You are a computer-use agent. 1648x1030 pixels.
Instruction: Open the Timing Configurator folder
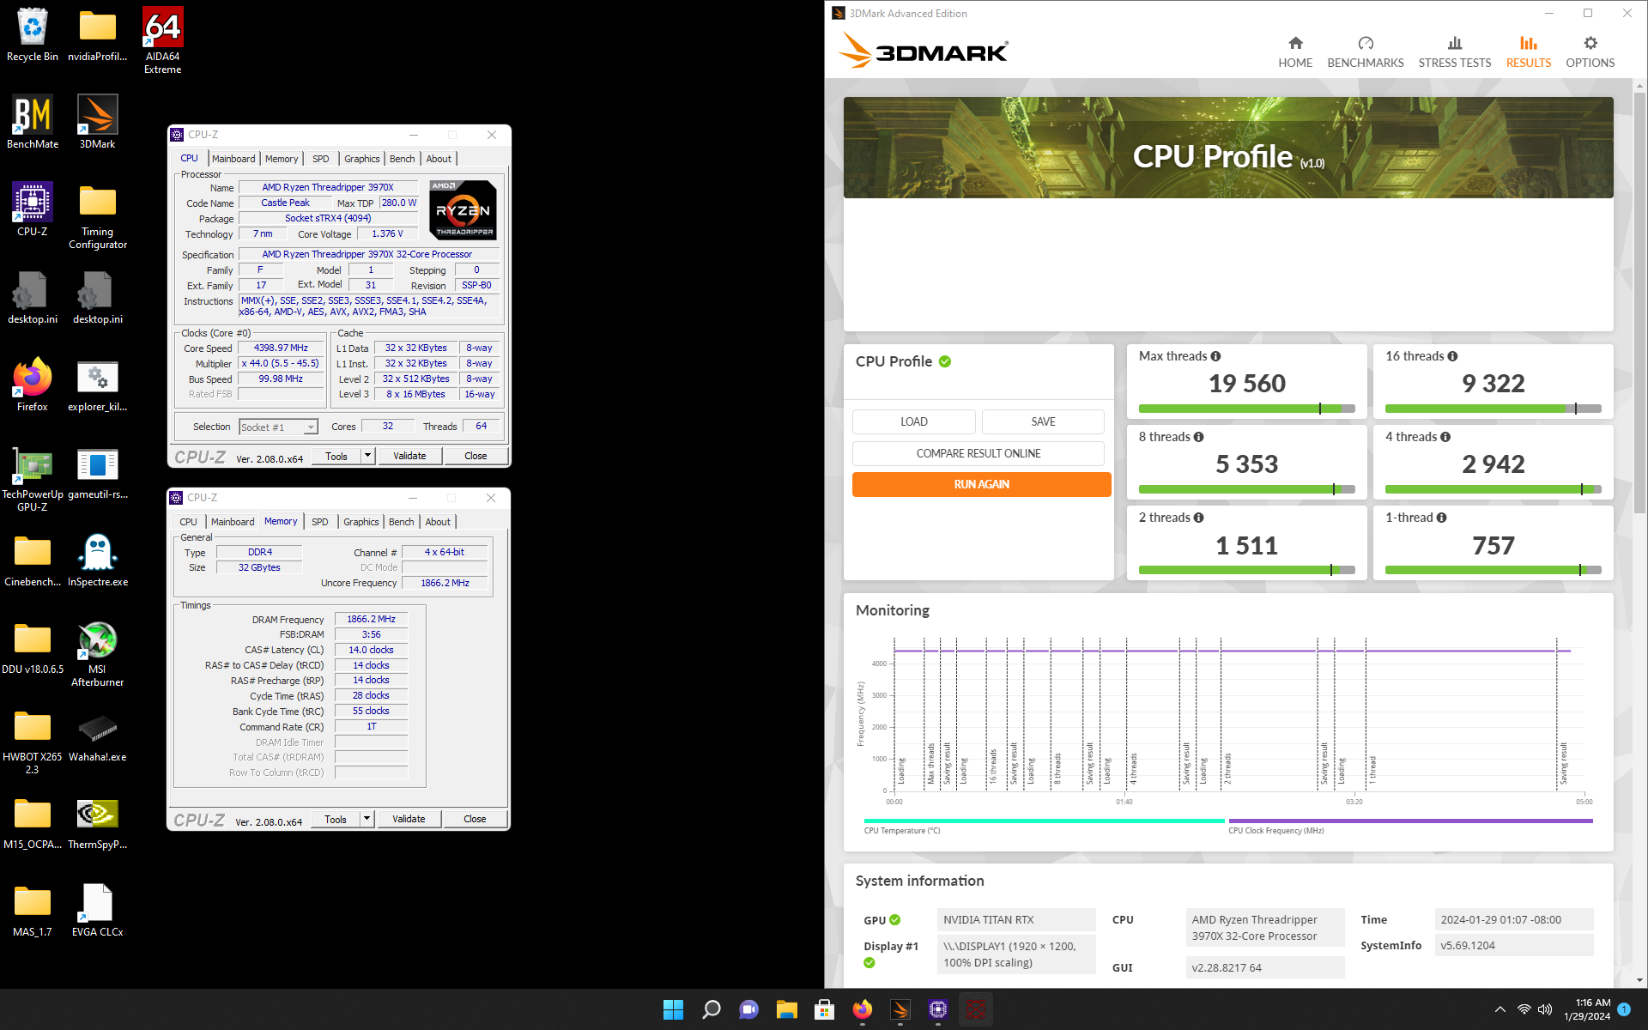click(x=97, y=216)
